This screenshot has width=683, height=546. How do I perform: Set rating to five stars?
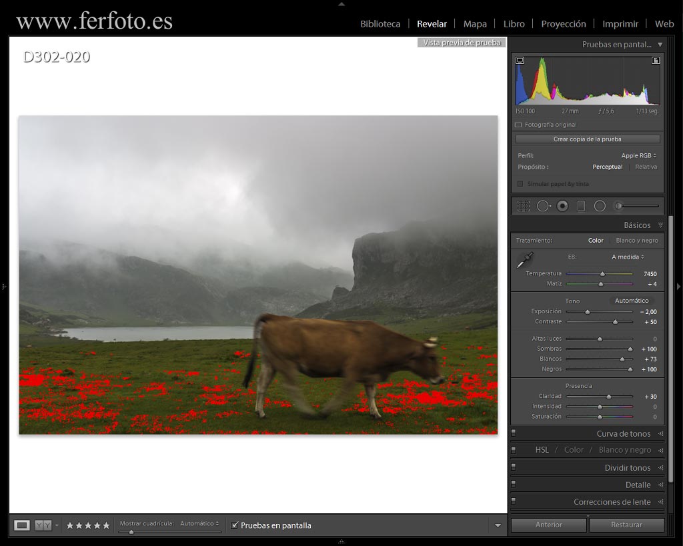pyautogui.click(x=106, y=525)
